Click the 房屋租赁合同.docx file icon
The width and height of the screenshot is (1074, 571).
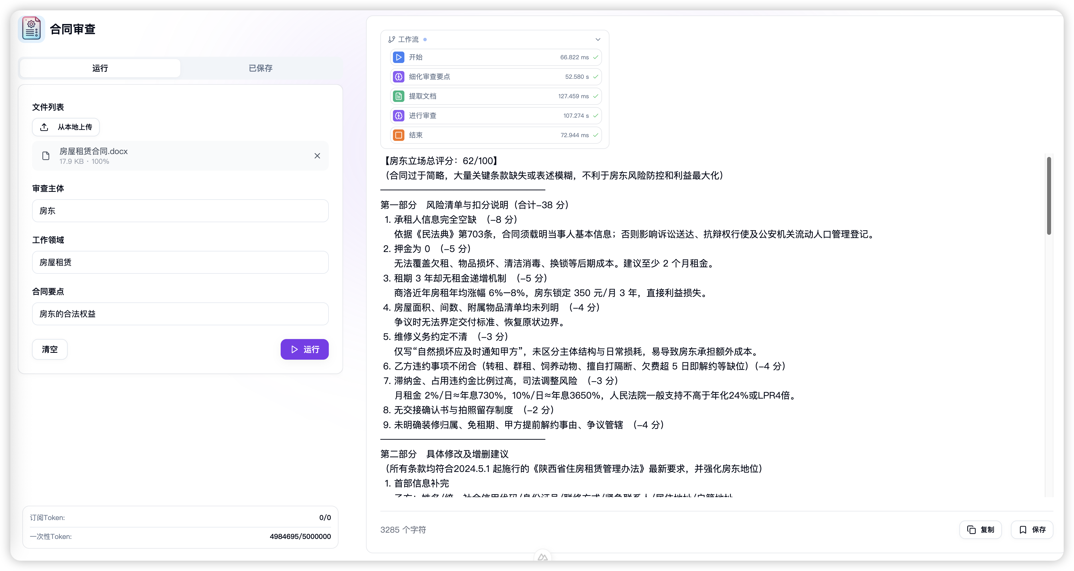46,156
